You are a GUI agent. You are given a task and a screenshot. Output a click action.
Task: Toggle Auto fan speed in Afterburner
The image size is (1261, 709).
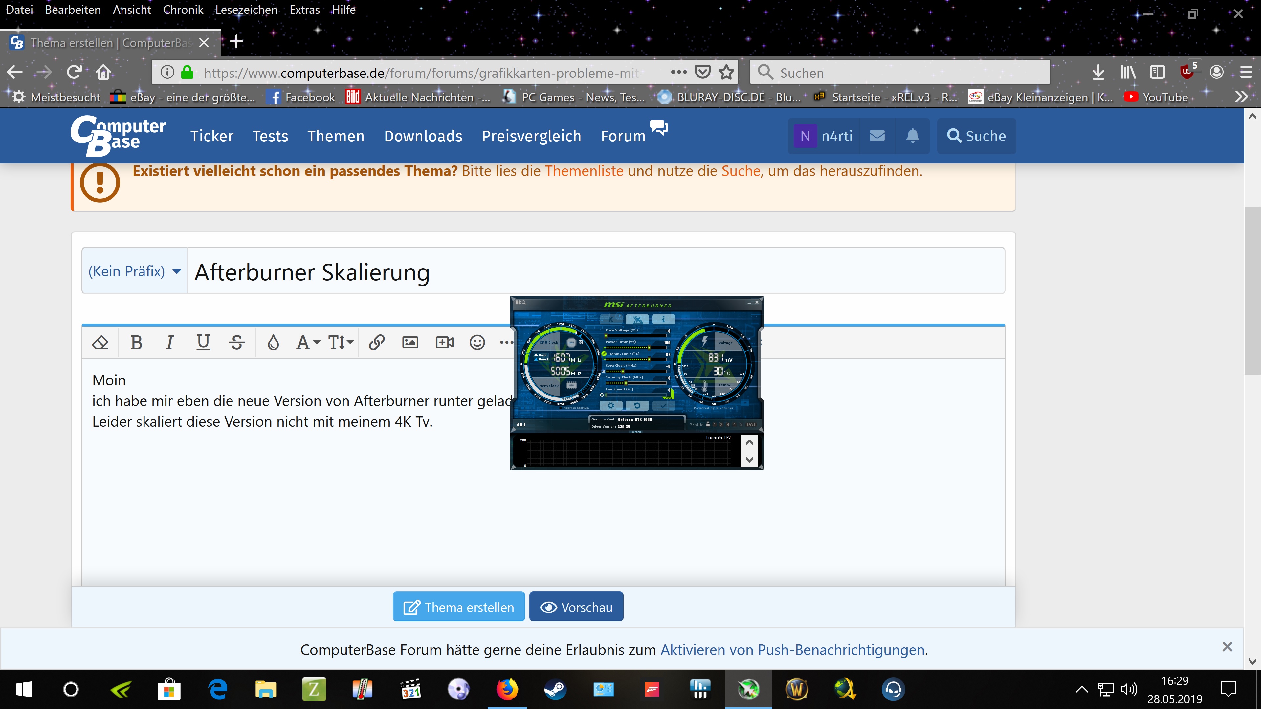669,397
